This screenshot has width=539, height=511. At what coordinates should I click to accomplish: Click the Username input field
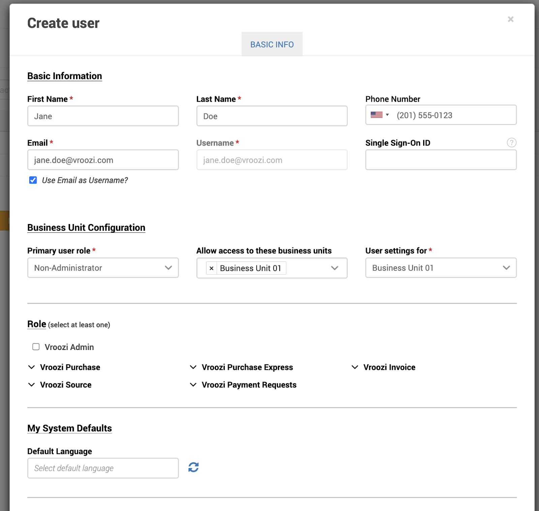272,160
